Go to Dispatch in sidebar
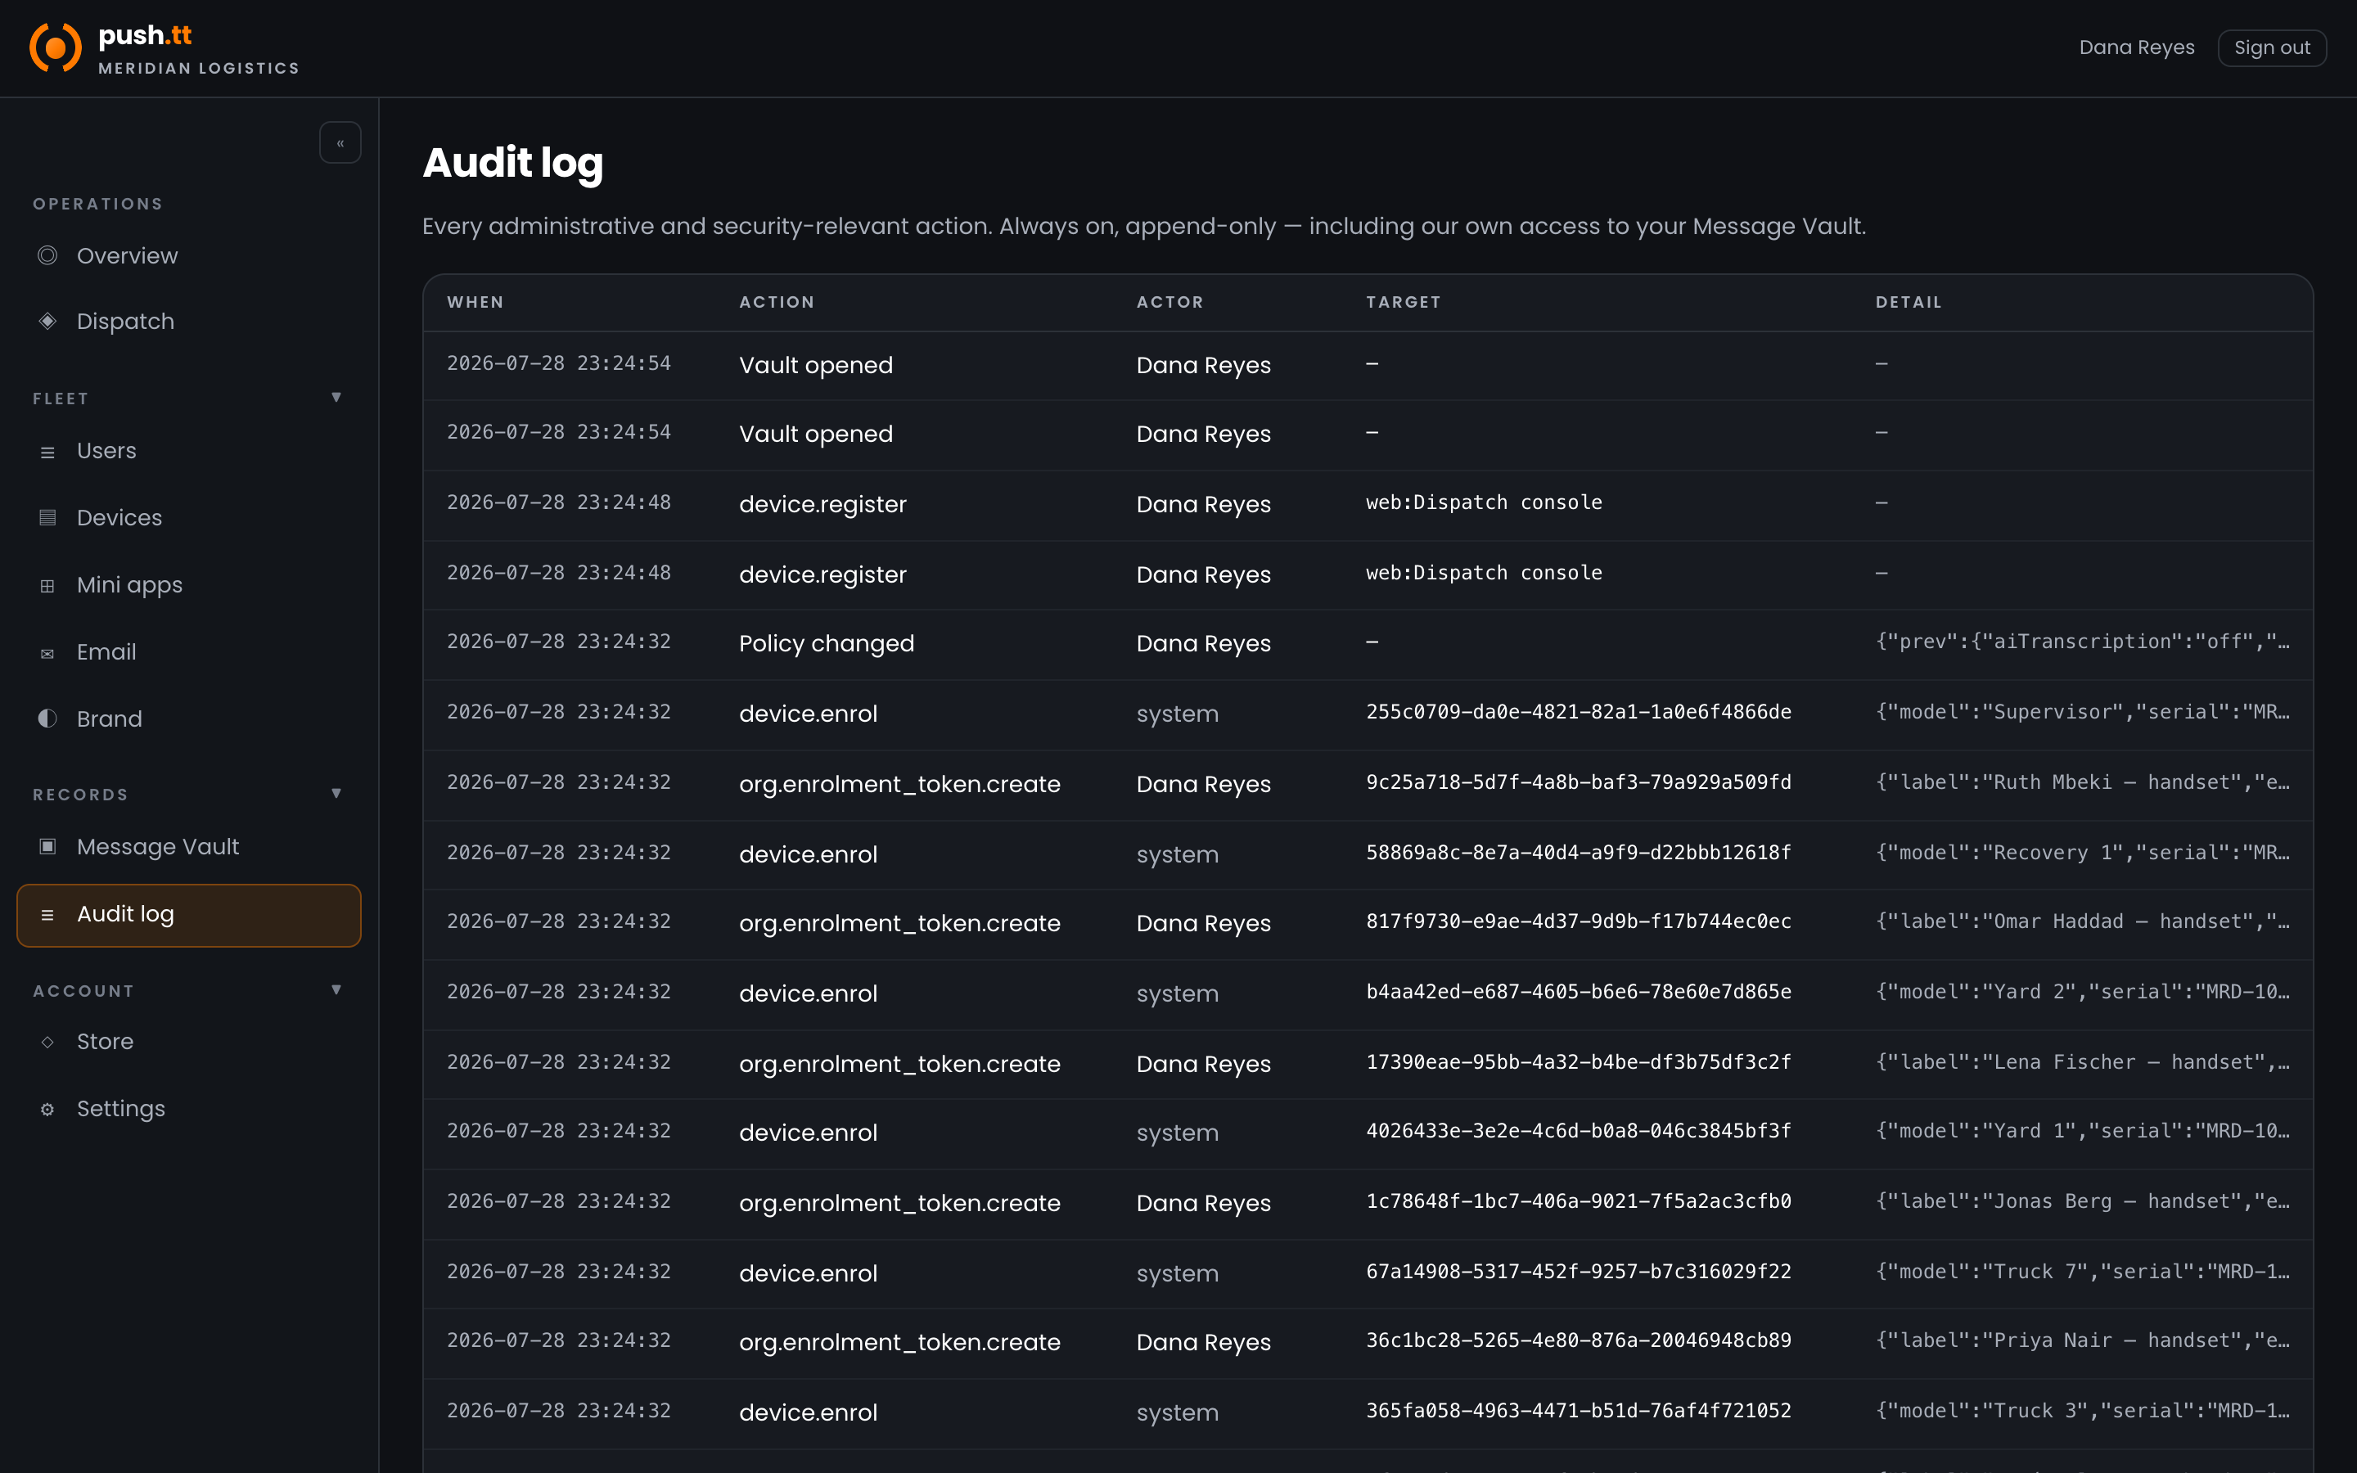 click(x=189, y=321)
